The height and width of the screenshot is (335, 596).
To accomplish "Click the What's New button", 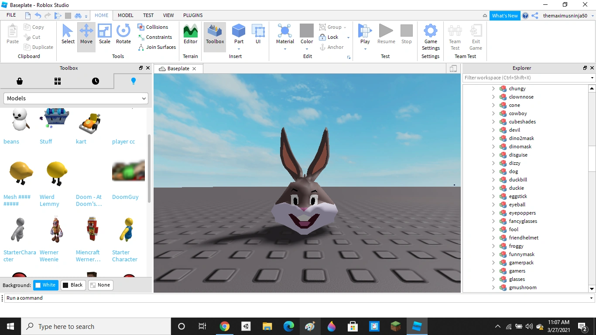I will (504, 16).
